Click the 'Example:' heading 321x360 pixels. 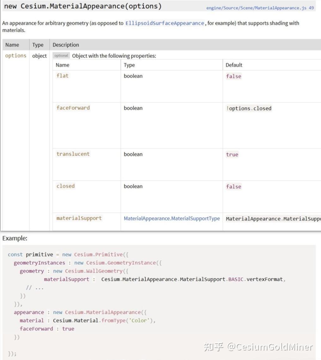point(15,239)
